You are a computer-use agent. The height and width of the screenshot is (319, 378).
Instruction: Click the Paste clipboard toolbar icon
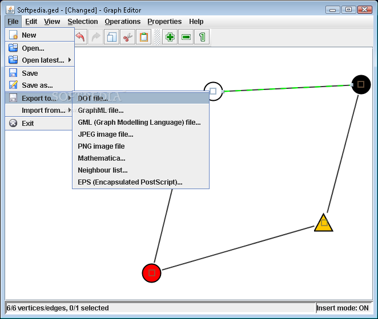[x=144, y=37]
